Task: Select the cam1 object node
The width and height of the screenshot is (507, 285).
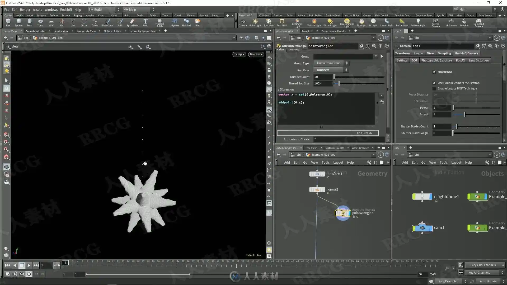Action: click(422, 228)
